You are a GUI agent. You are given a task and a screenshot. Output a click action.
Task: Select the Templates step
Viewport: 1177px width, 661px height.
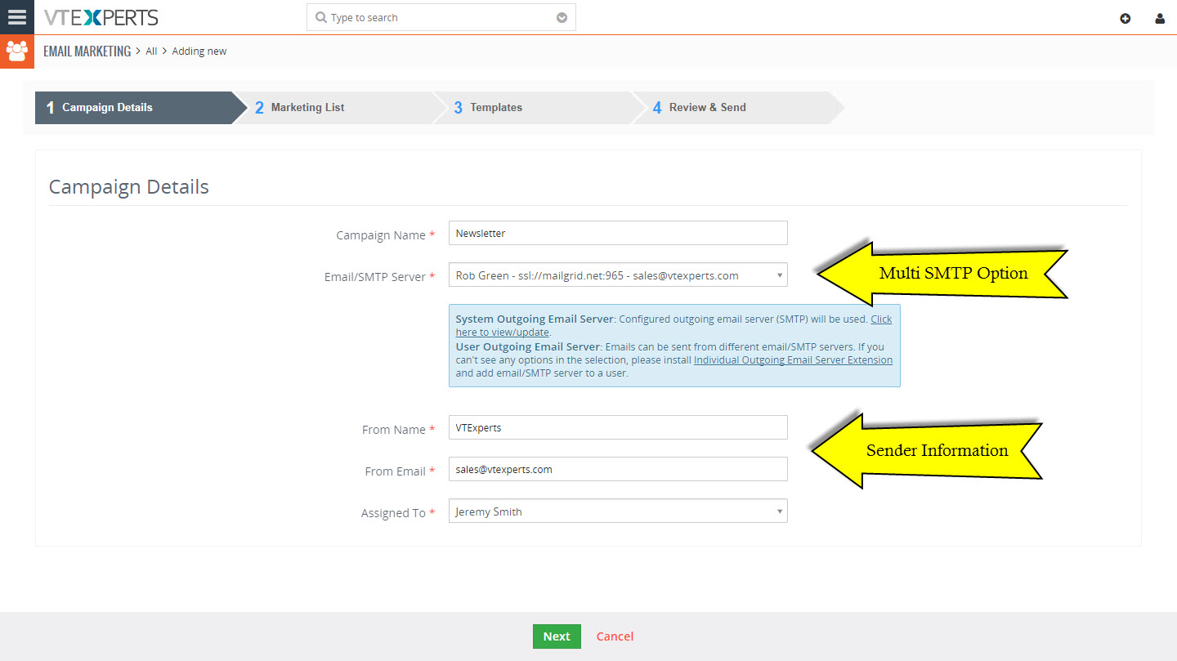539,107
